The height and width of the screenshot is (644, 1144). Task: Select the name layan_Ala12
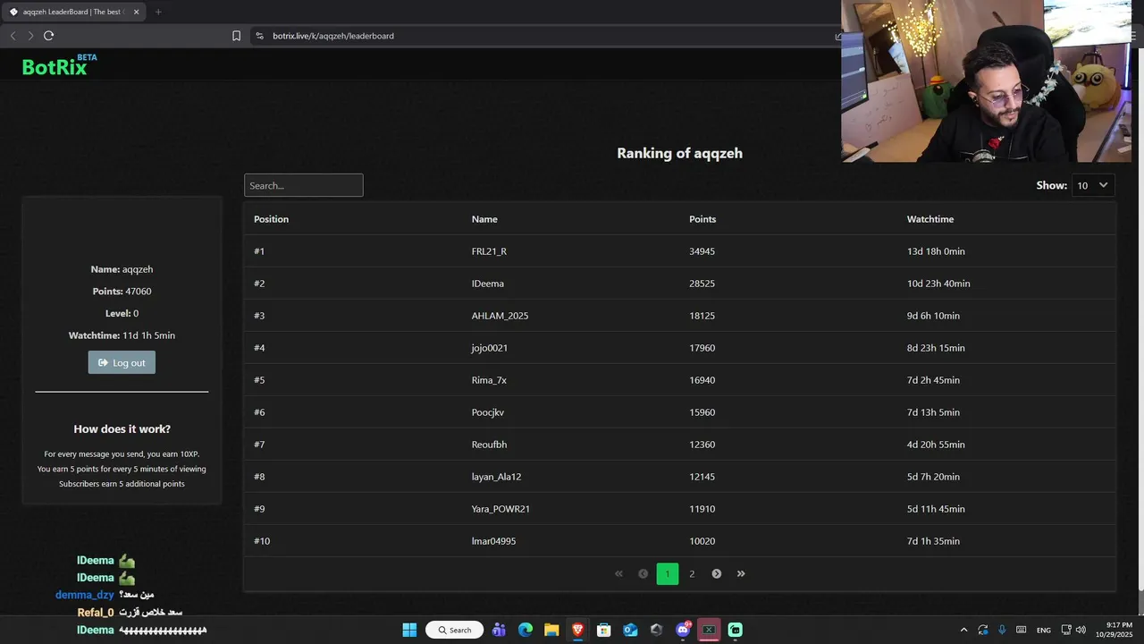point(496,477)
